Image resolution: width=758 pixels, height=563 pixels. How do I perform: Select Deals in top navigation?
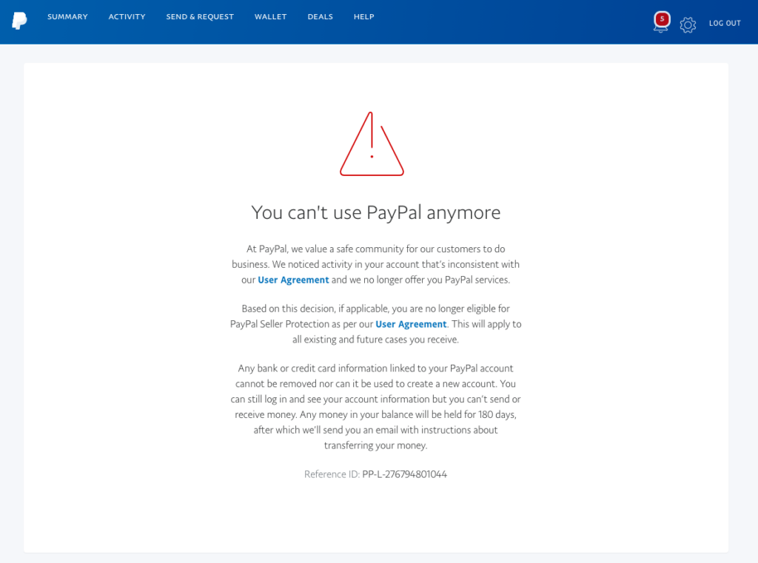click(320, 17)
